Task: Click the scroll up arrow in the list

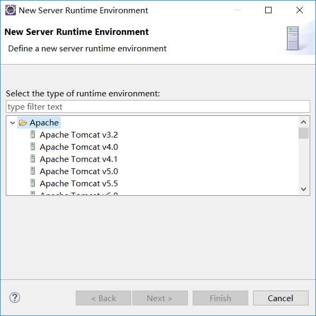Action: (303, 122)
